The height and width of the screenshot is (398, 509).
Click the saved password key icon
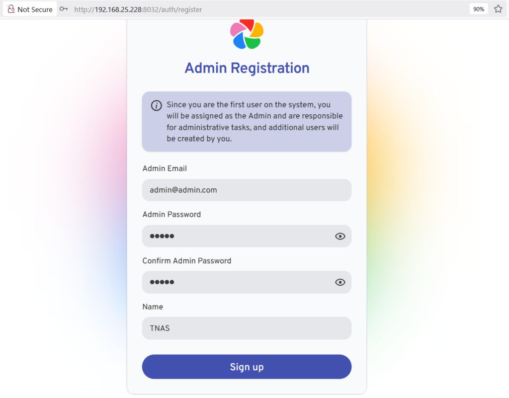pyautogui.click(x=64, y=9)
